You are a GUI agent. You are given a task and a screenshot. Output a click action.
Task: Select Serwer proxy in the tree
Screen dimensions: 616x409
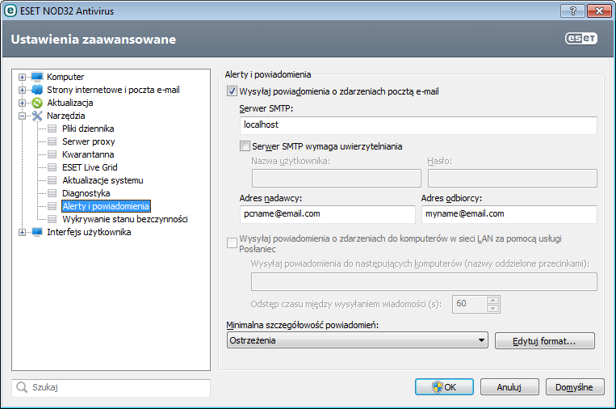88,141
